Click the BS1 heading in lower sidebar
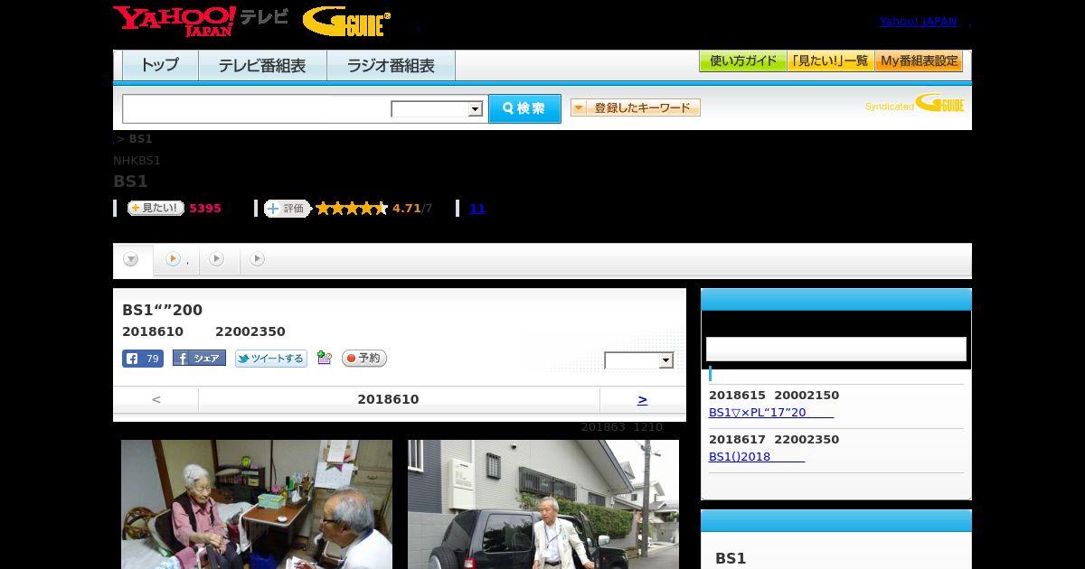Viewport: 1085px width, 569px height. click(731, 559)
